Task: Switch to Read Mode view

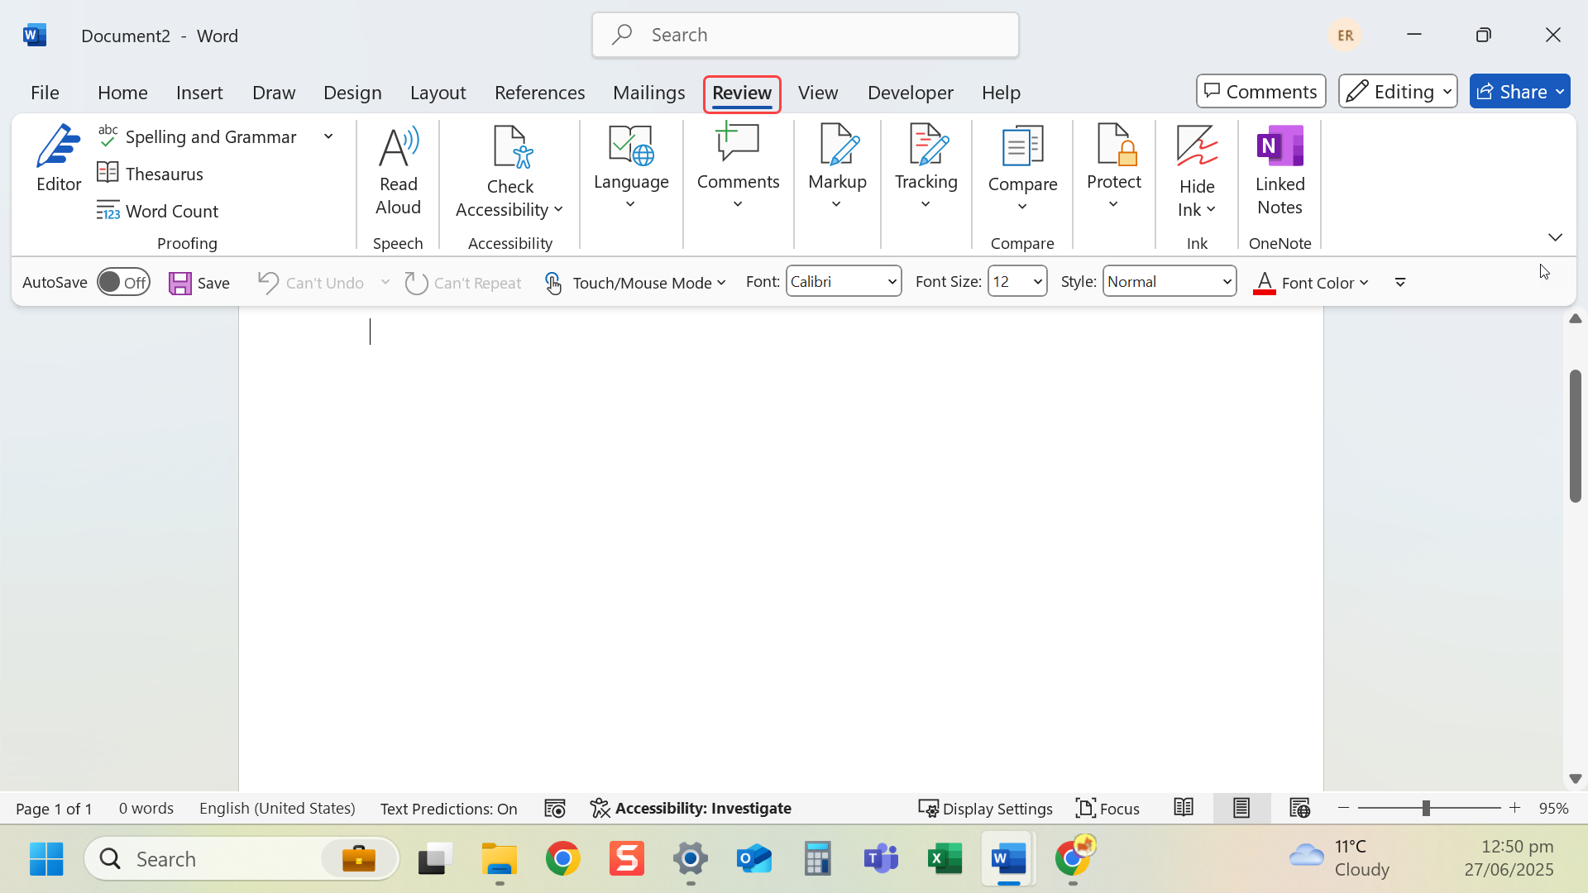Action: click(x=1184, y=808)
